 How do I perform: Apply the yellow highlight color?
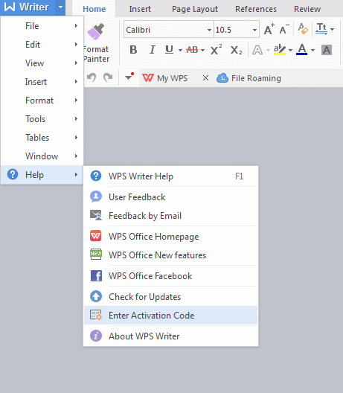click(x=279, y=50)
